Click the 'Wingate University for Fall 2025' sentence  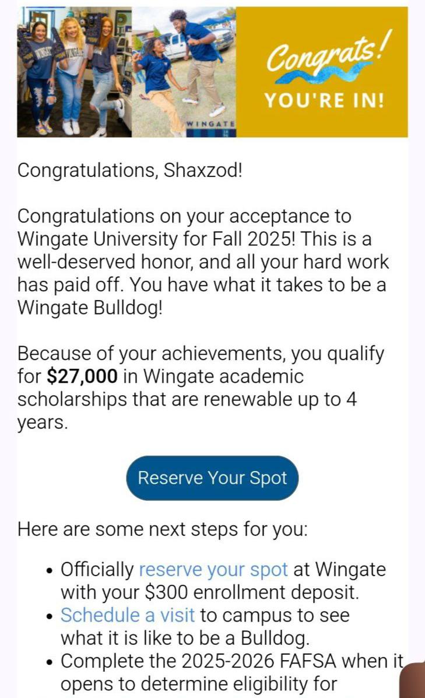(156, 239)
